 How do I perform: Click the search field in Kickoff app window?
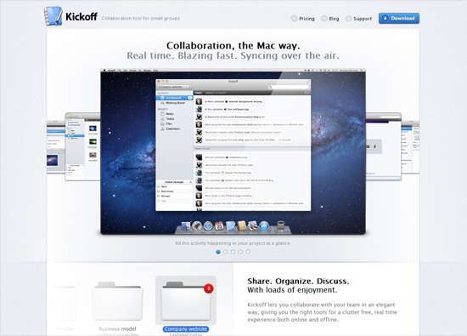[288, 87]
